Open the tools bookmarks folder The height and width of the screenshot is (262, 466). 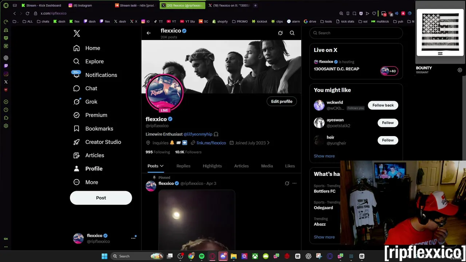(x=326, y=21)
